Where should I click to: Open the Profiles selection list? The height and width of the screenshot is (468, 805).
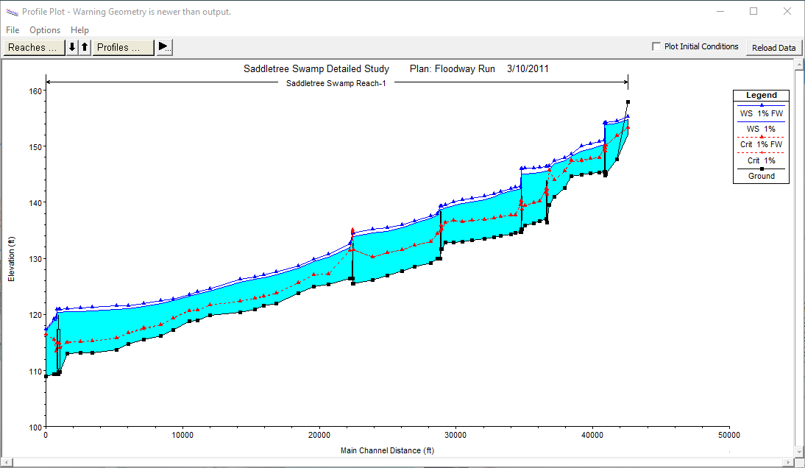pyautogui.click(x=123, y=47)
